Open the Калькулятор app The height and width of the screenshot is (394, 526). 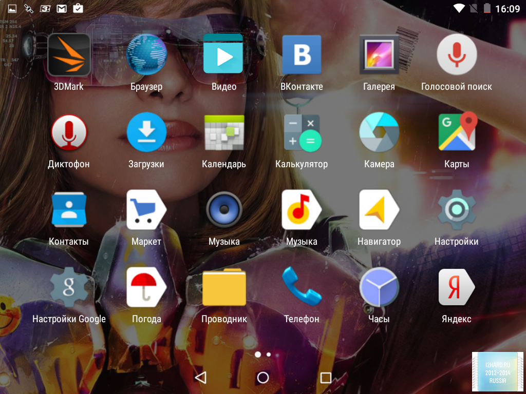coord(302,132)
